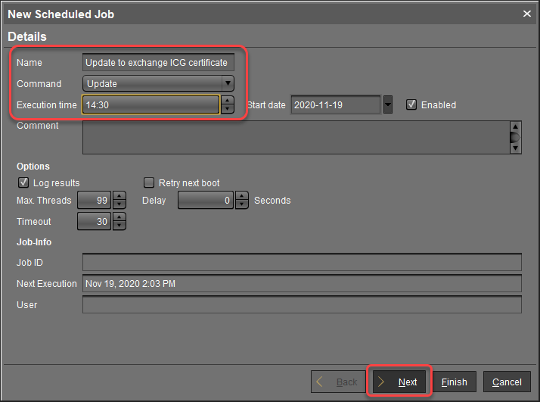540x402 pixels.
Task: Toggle the Enabled checkbox
Action: point(411,104)
